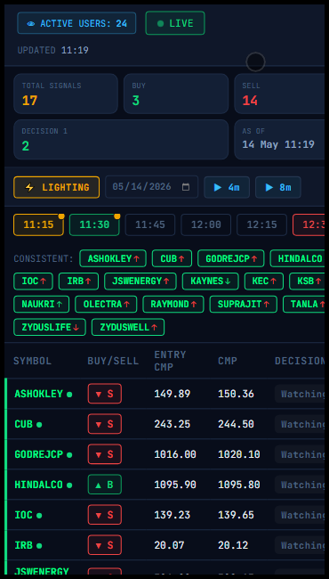Click the JSWENERGY consistent chip
This screenshot has height=579, width=329.
tap(140, 281)
